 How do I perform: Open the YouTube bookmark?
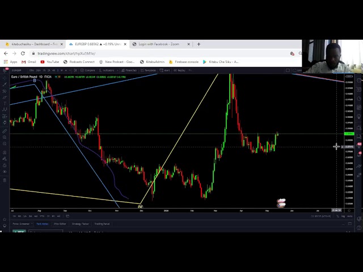(x=50, y=62)
